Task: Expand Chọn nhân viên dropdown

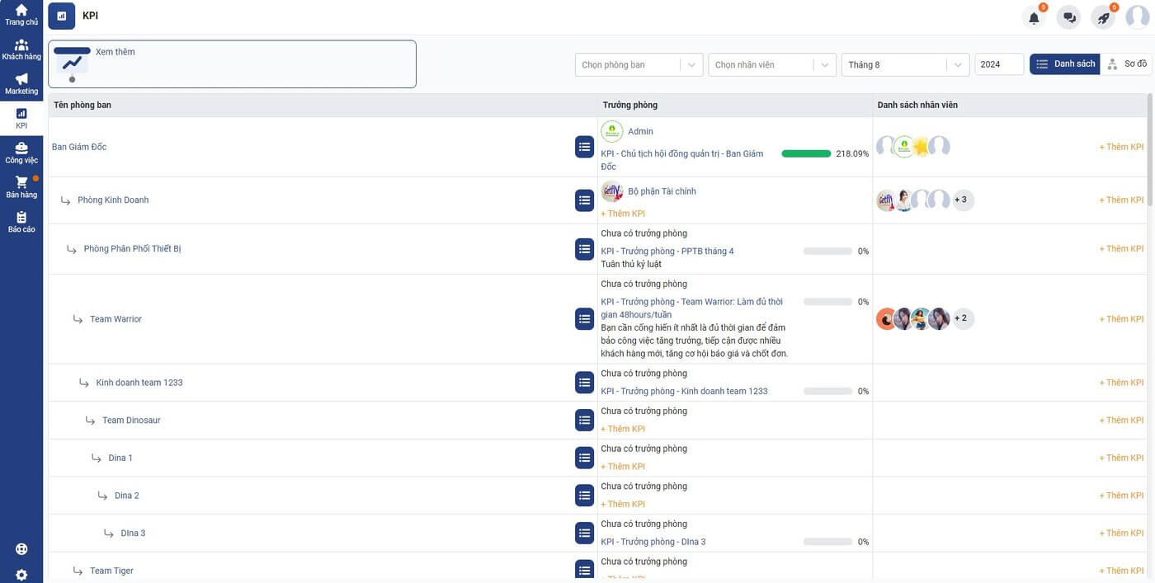Action: [x=771, y=65]
